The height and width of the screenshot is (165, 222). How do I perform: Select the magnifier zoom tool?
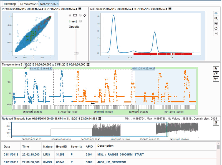[216, 18]
